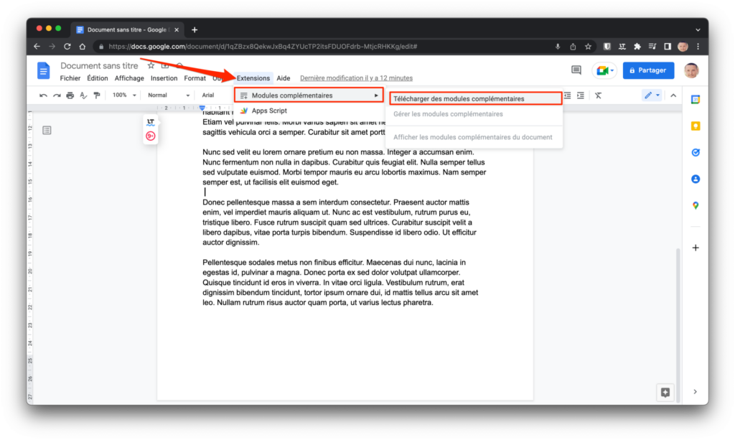Open the Affichage menu
The image size is (735, 440).
click(x=129, y=78)
